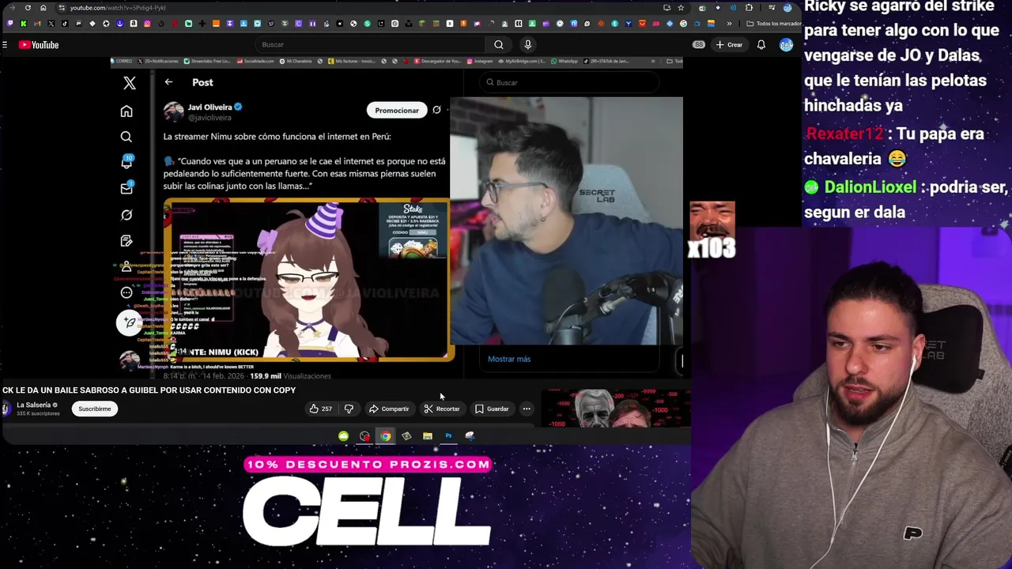The width and height of the screenshot is (1012, 569).
Task: Open La Salsería channel name link
Action: [33, 405]
